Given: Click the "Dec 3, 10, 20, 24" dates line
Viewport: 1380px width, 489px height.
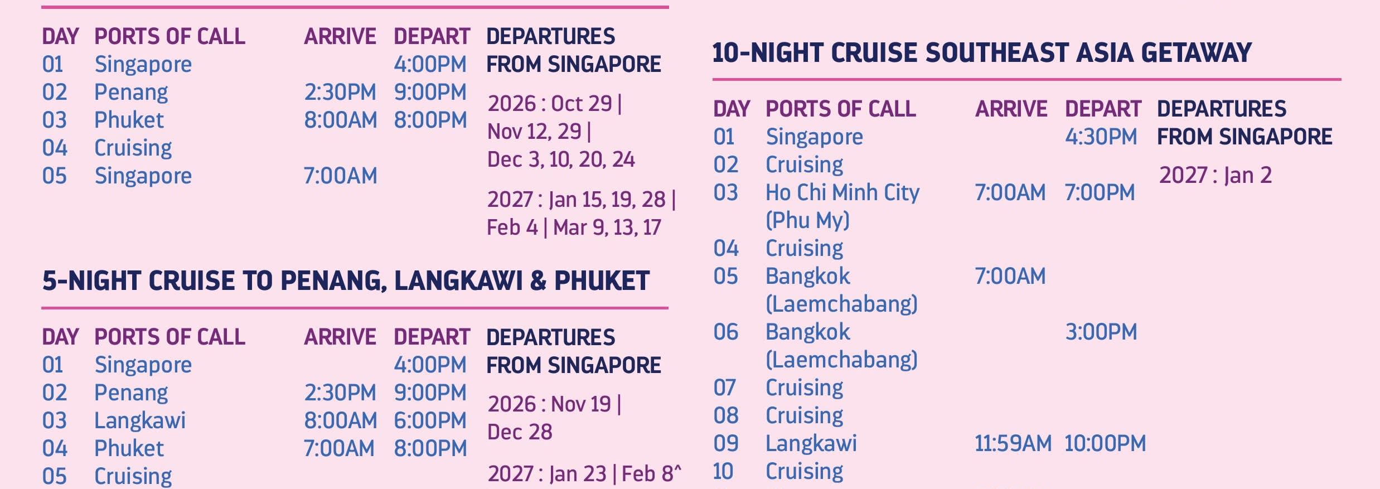Looking at the screenshot, I should coord(561,160).
